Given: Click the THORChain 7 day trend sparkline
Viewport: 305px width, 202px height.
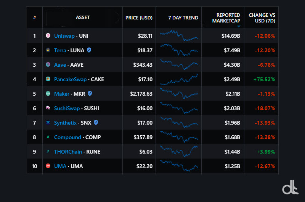Looking at the screenshot, I should click(179, 151).
